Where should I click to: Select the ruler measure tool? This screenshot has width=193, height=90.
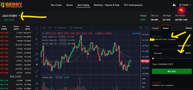tap(37, 71)
